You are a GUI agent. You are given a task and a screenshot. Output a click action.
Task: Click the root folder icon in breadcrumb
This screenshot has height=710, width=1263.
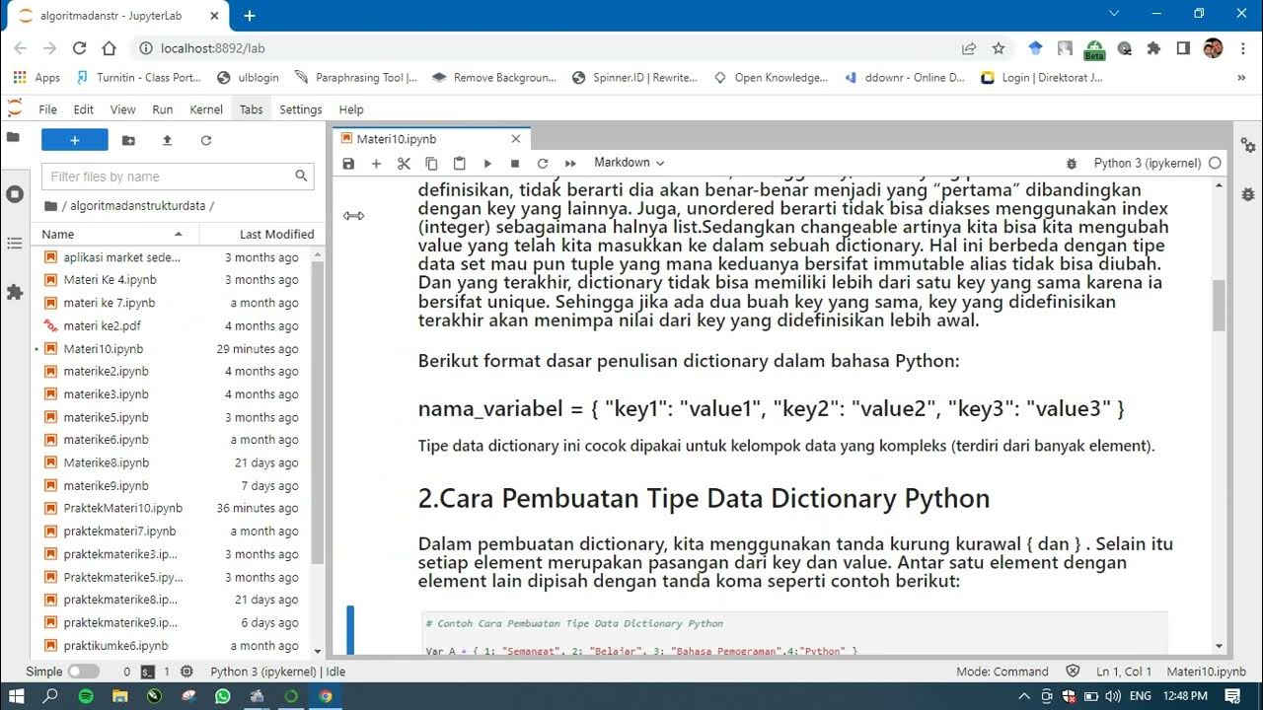[x=50, y=206]
